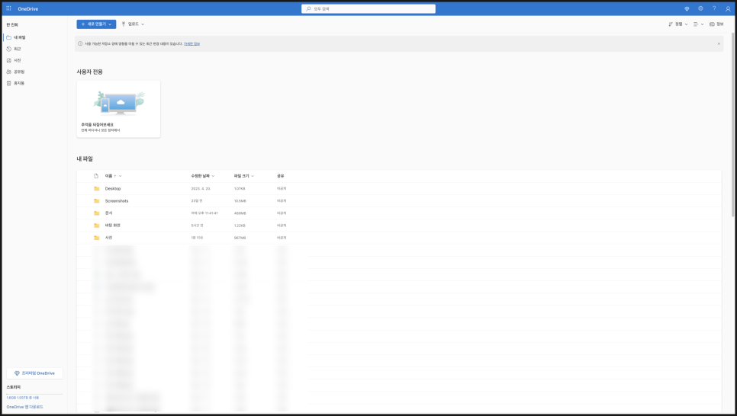Click the 프리미엄 OneDrive button
The height and width of the screenshot is (416, 737).
pos(35,373)
